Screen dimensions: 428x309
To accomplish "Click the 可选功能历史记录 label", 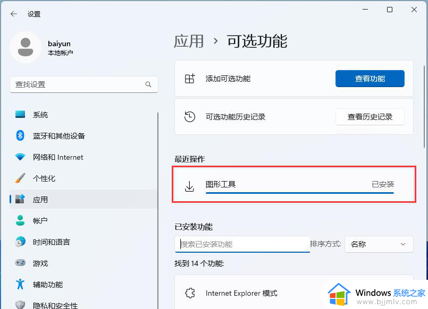I will click(236, 117).
